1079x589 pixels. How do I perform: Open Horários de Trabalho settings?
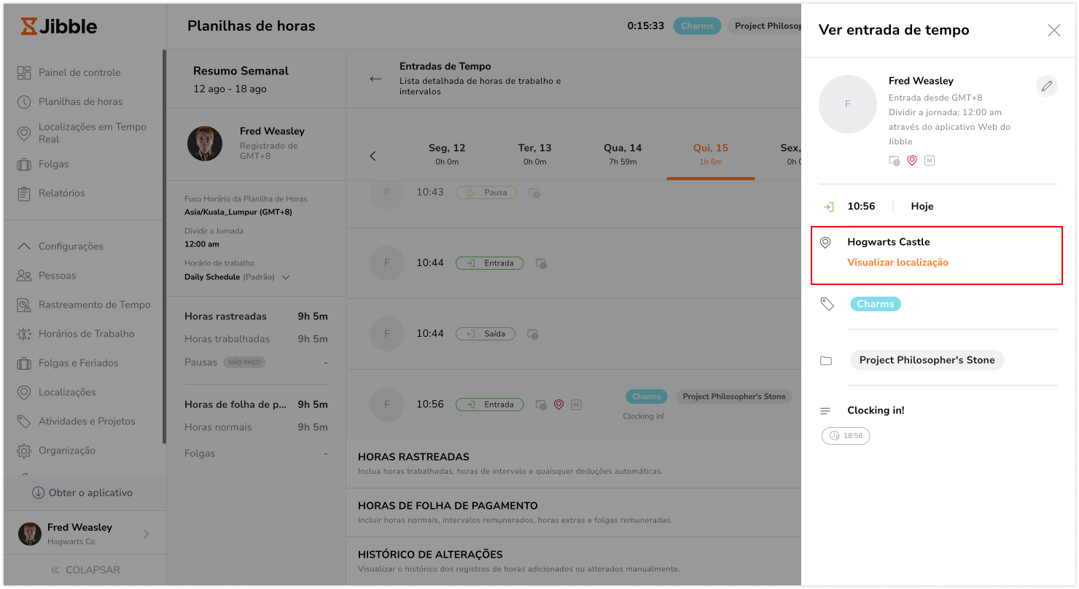[x=86, y=334]
